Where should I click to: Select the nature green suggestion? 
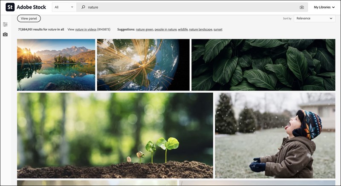[x=144, y=29]
